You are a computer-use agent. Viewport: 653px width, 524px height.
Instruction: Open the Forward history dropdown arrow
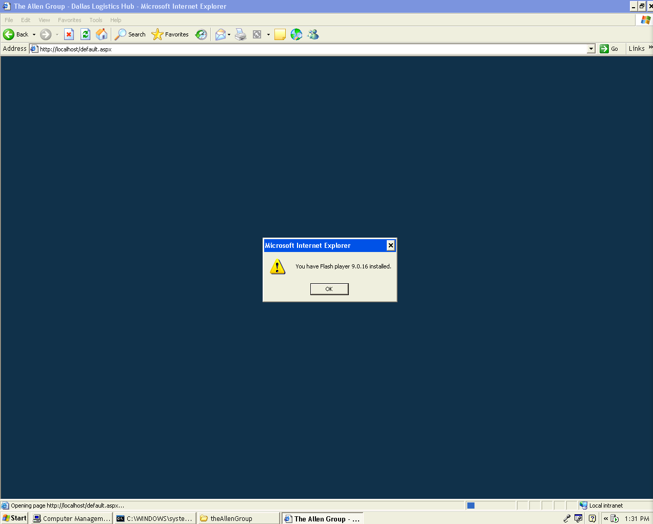click(x=57, y=34)
